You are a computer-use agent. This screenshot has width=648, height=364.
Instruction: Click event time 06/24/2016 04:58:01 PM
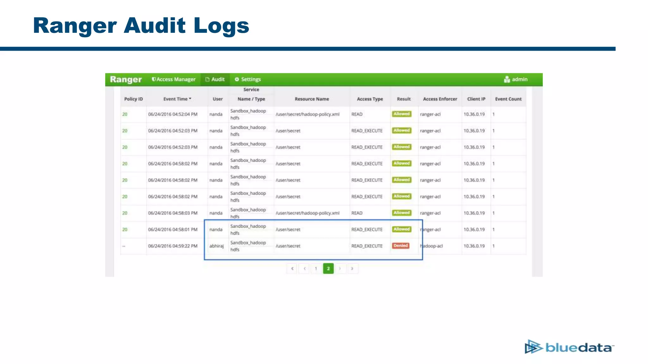(x=173, y=229)
